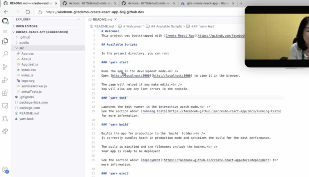The image size is (309, 177).
Task: View site lock information
Action: click(40, 12)
